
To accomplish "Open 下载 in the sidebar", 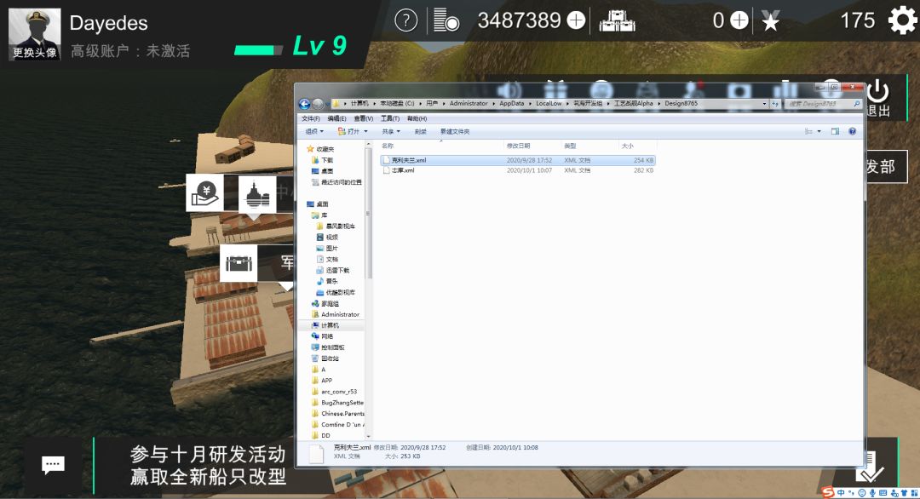I will pyautogui.click(x=322, y=160).
